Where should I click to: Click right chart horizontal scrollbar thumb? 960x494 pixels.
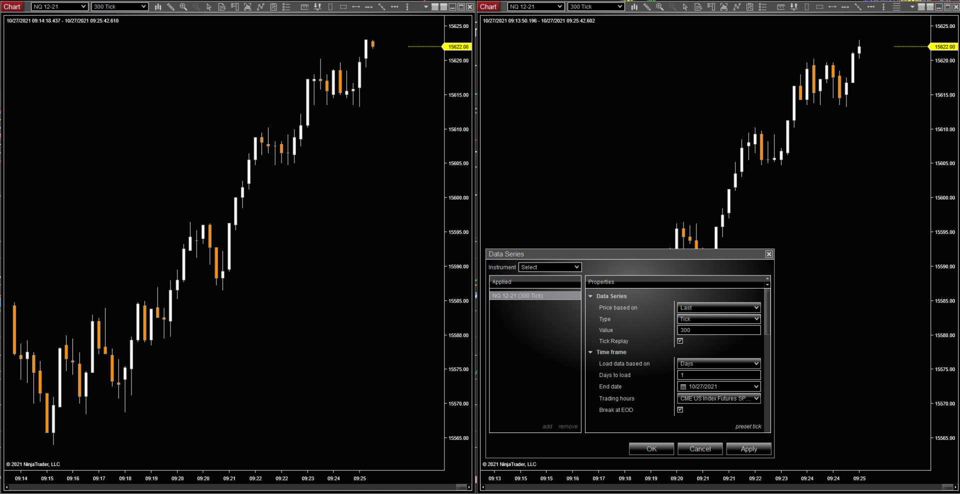click(x=947, y=487)
